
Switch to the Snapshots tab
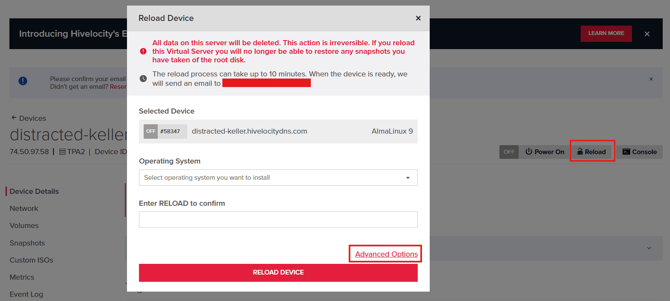coord(27,243)
